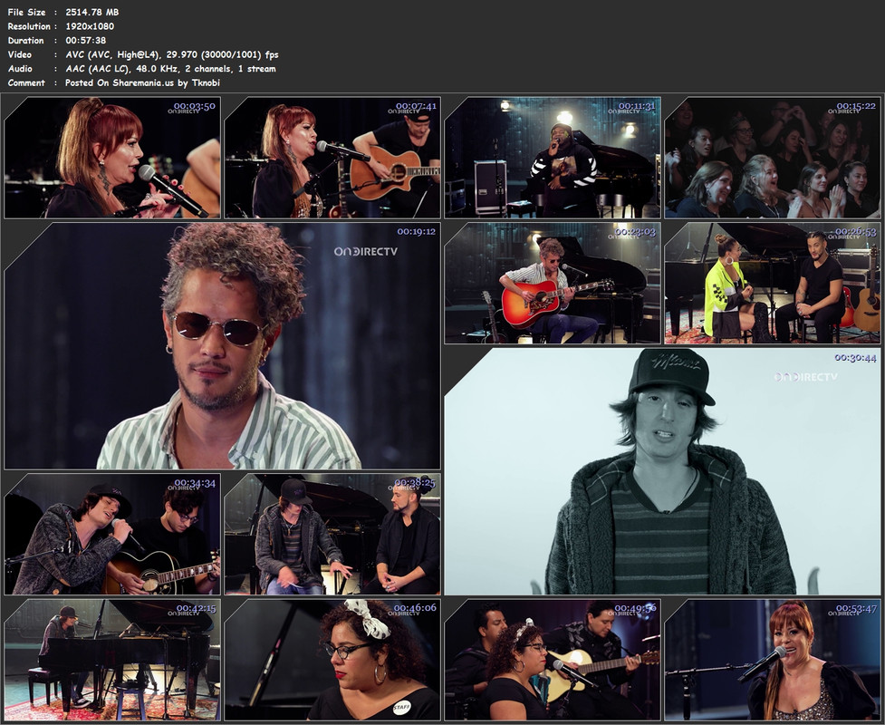Open the guitarist thumbnail stamped 00:23:03
885x725 pixels.
point(553,283)
